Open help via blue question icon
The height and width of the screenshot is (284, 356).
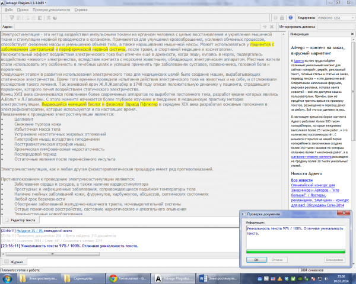tap(290, 18)
